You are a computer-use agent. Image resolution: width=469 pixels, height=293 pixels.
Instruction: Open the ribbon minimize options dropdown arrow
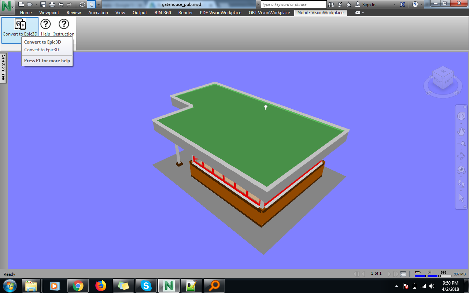tap(363, 13)
